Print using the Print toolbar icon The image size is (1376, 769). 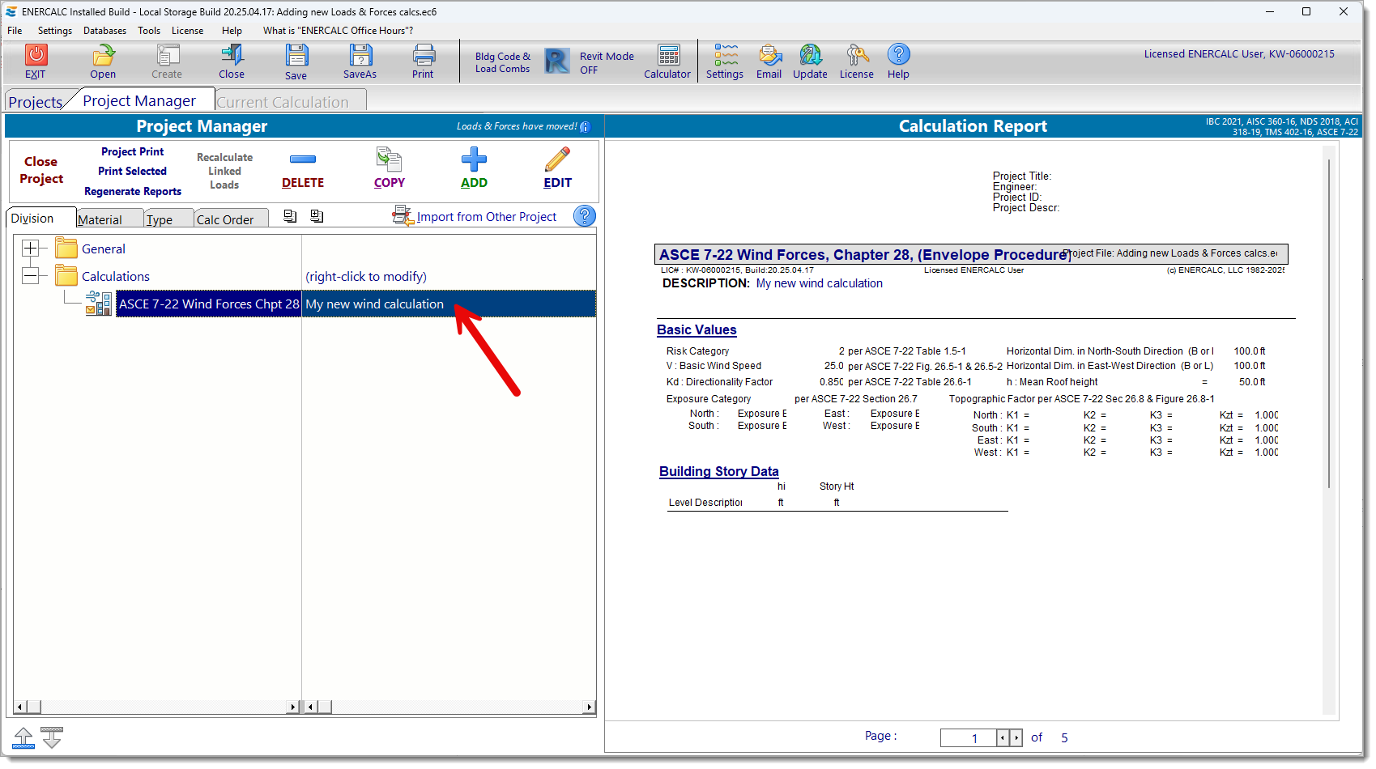[x=424, y=55]
